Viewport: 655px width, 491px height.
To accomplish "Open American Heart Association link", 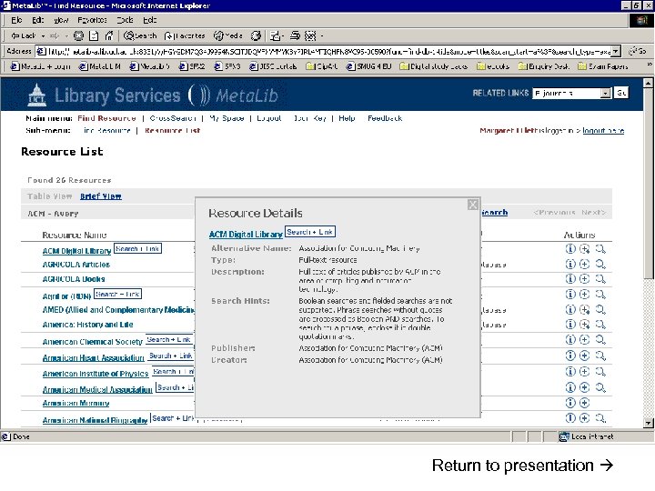I will (93, 358).
